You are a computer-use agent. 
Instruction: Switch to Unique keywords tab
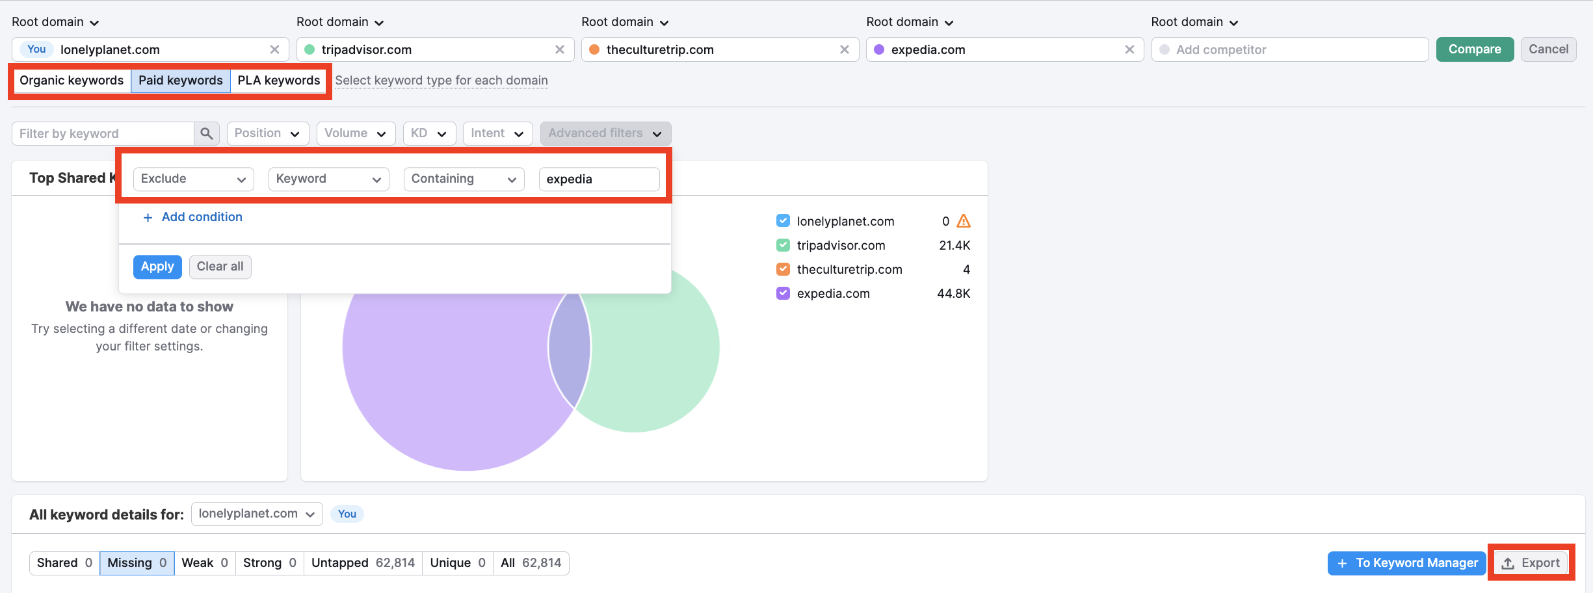[x=458, y=563]
